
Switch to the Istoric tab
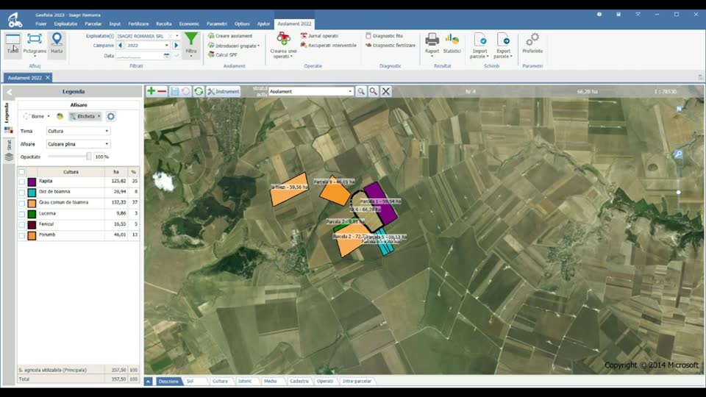coord(245,382)
